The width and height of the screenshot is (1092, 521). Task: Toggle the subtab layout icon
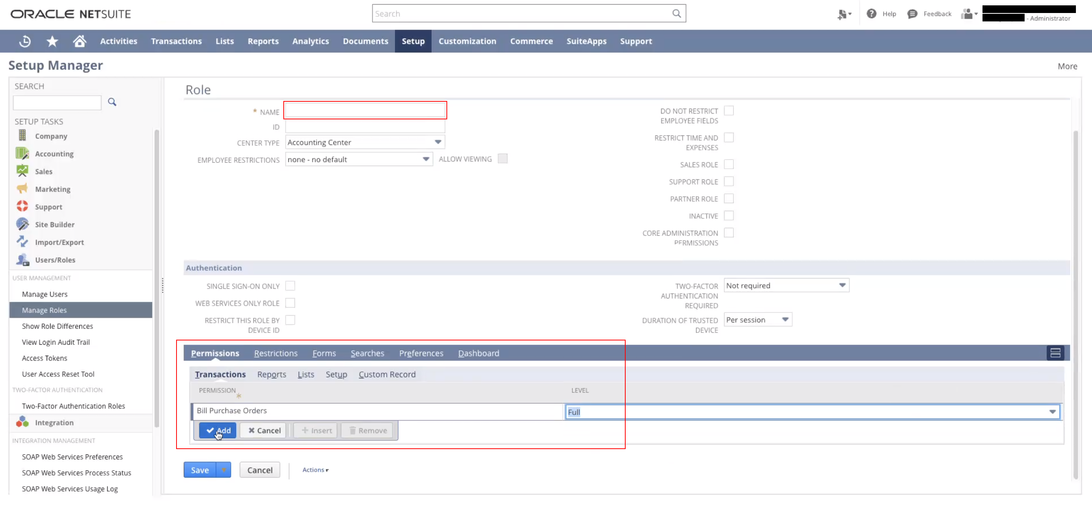(1055, 353)
